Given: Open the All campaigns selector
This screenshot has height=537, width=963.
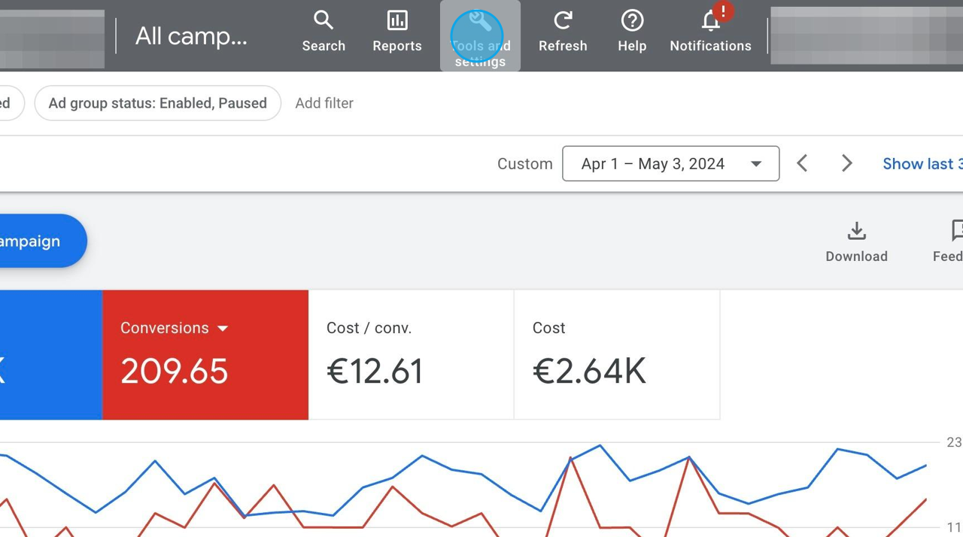Looking at the screenshot, I should [x=190, y=35].
